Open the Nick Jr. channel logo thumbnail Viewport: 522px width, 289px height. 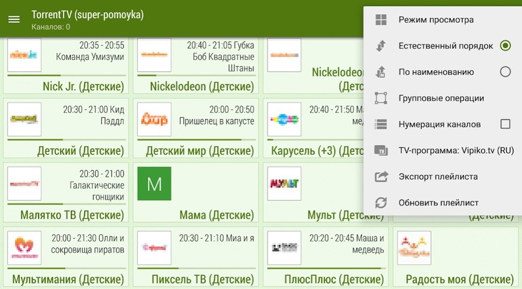(25, 55)
